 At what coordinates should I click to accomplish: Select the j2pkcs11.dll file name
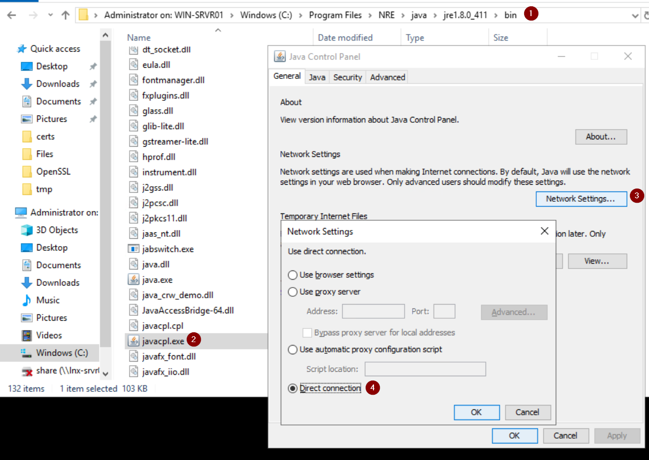pyautogui.click(x=164, y=218)
